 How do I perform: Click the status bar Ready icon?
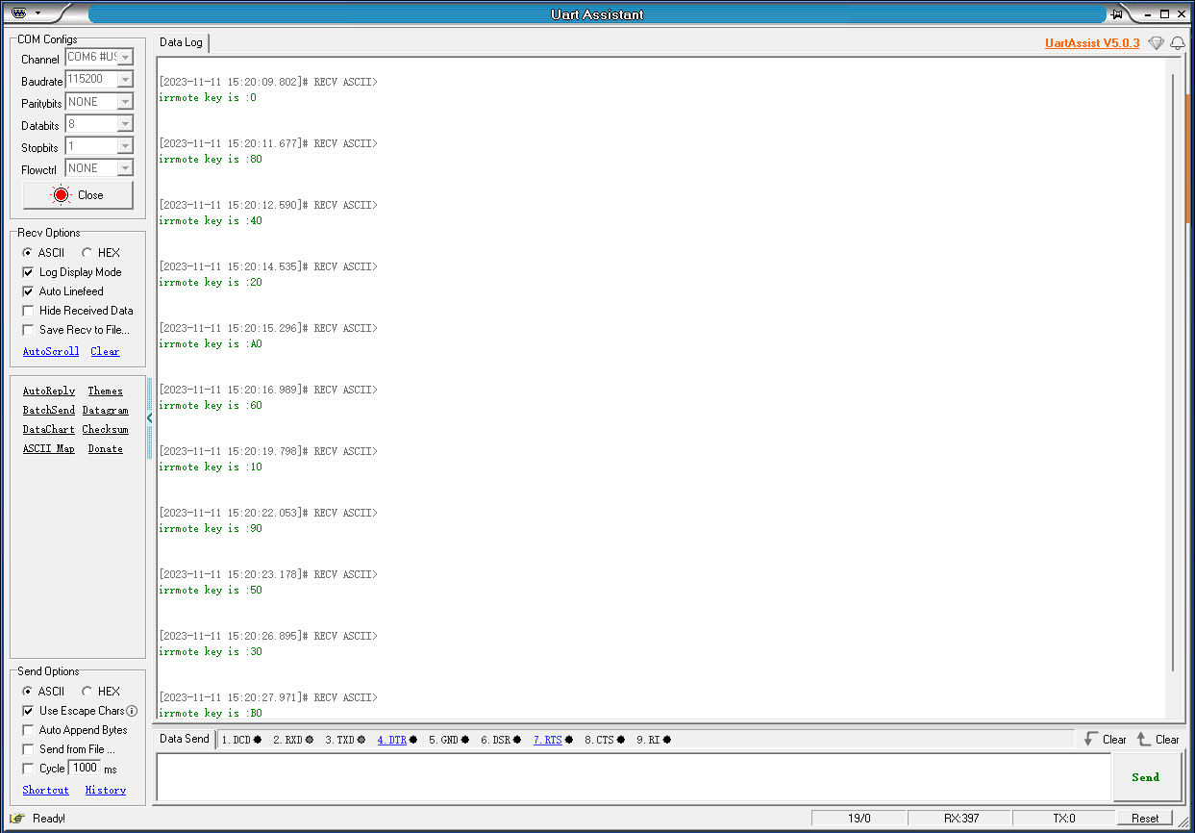point(17,819)
